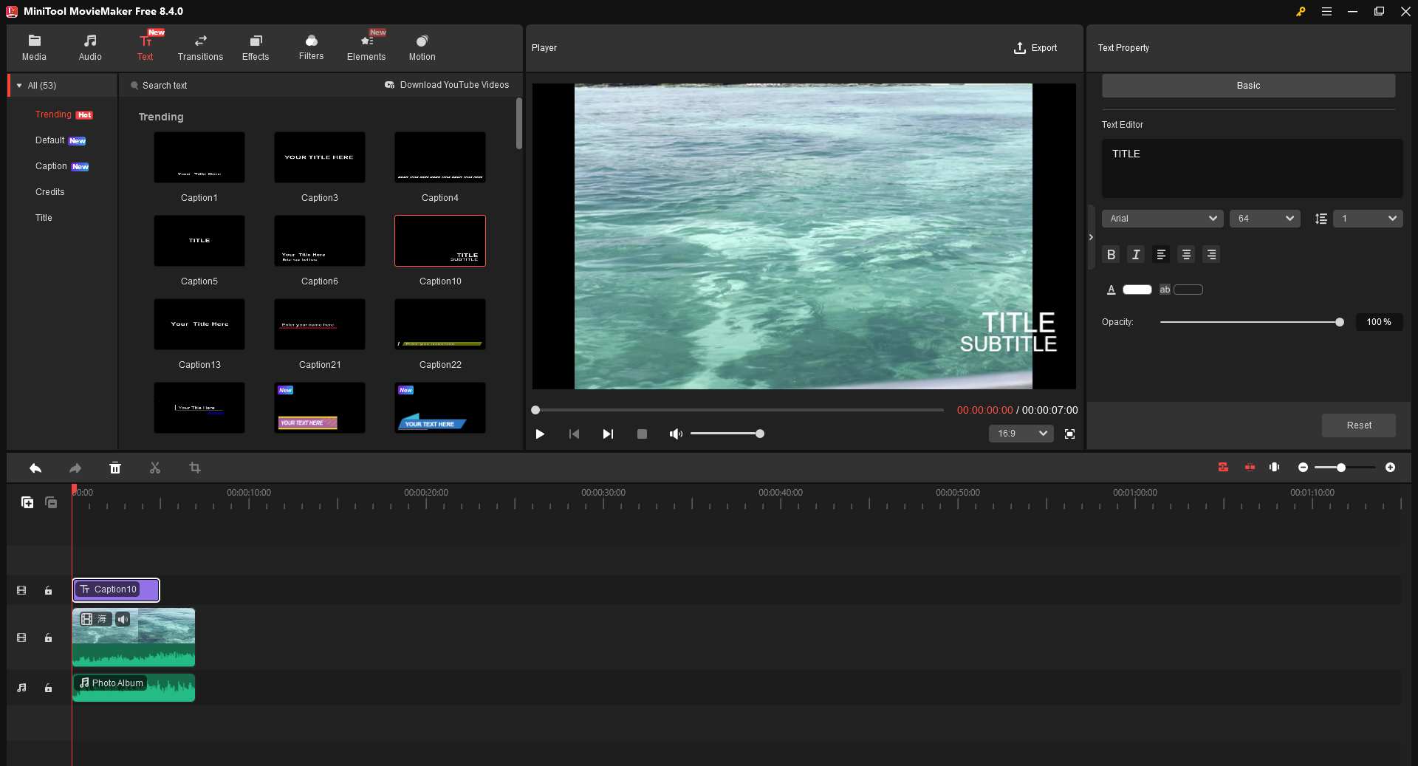Viewport: 1418px width, 766px height.
Task: Open the Effects panel
Action: (x=256, y=47)
